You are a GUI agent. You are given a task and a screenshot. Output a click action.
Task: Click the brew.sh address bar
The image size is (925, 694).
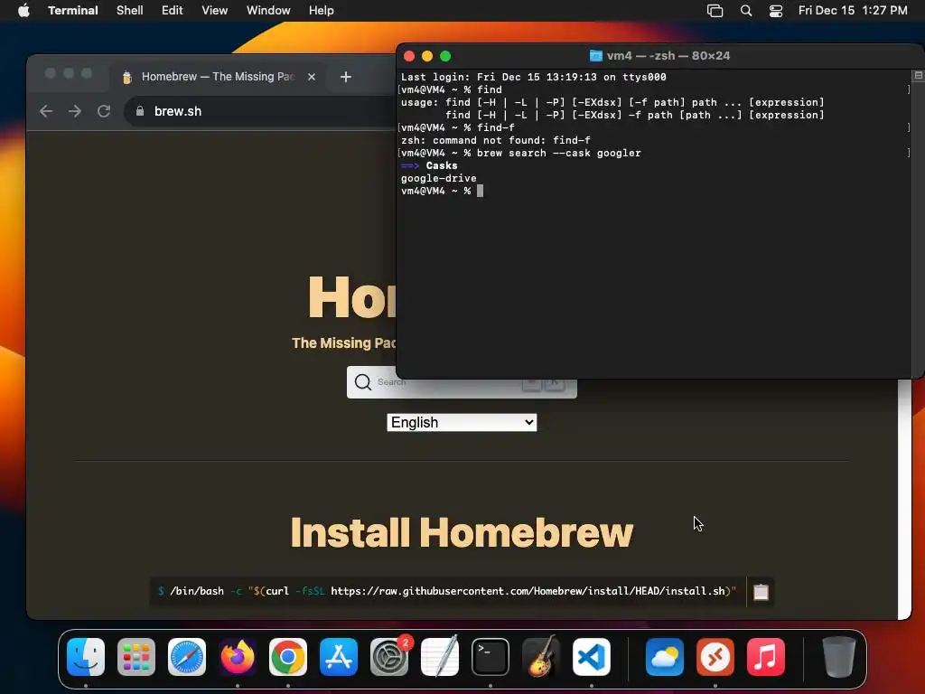click(x=259, y=111)
